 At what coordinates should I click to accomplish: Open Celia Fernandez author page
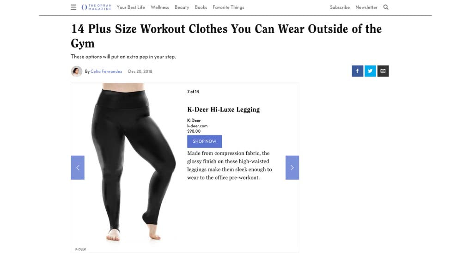click(x=106, y=71)
